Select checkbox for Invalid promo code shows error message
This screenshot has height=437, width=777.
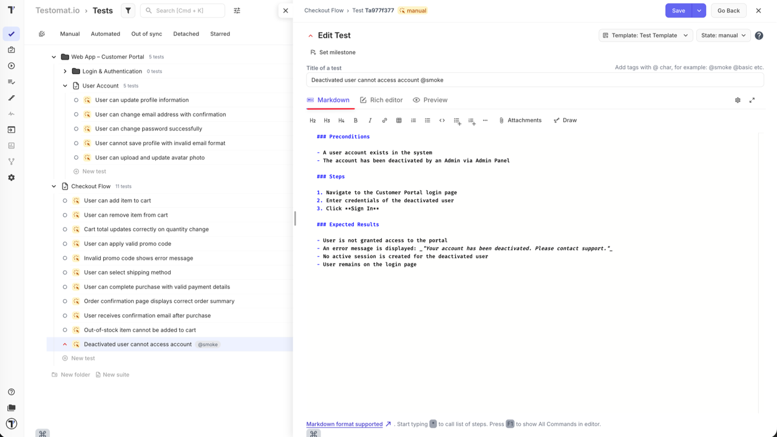[65, 258]
